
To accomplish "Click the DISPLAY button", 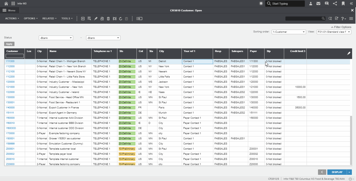I will point(337,172).
